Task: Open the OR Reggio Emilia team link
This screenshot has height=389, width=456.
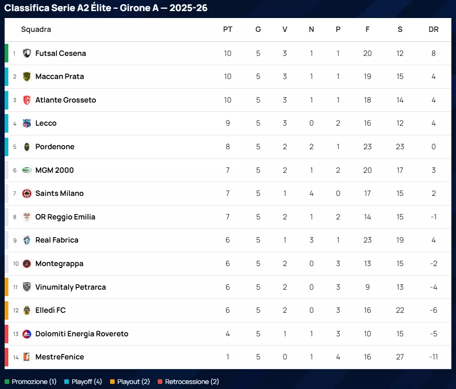Action: click(x=65, y=217)
